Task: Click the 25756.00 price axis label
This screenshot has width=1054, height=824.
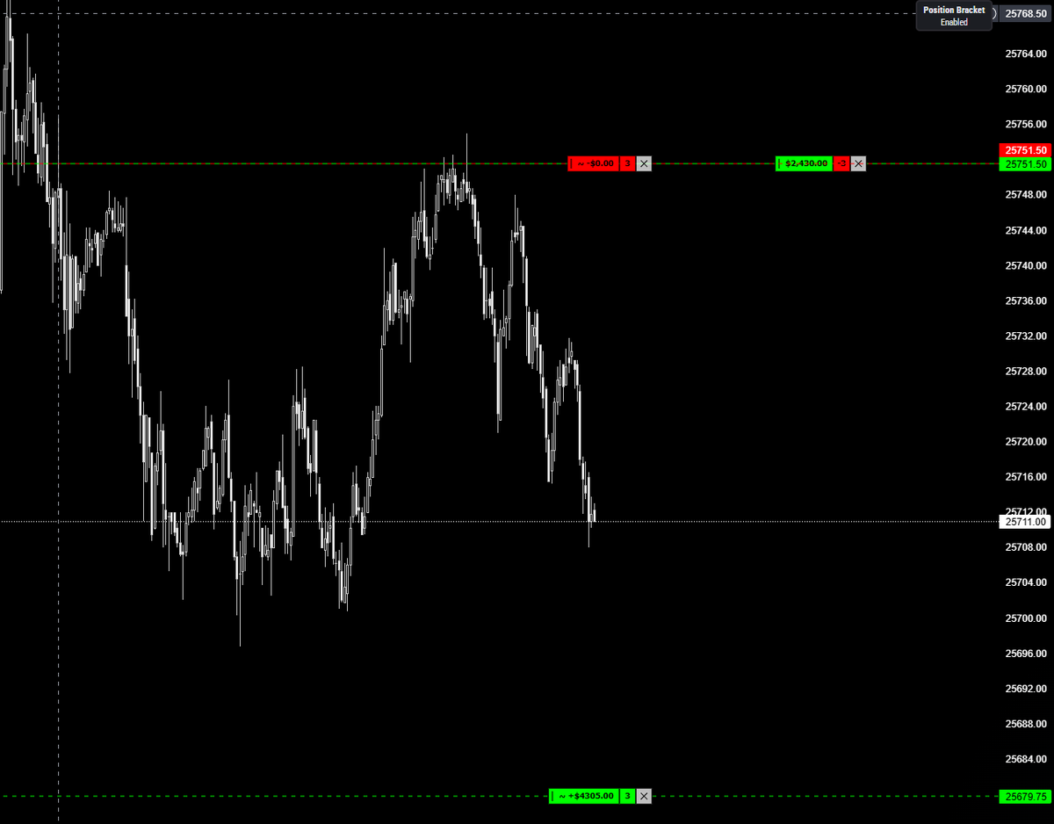Action: click(x=1025, y=124)
